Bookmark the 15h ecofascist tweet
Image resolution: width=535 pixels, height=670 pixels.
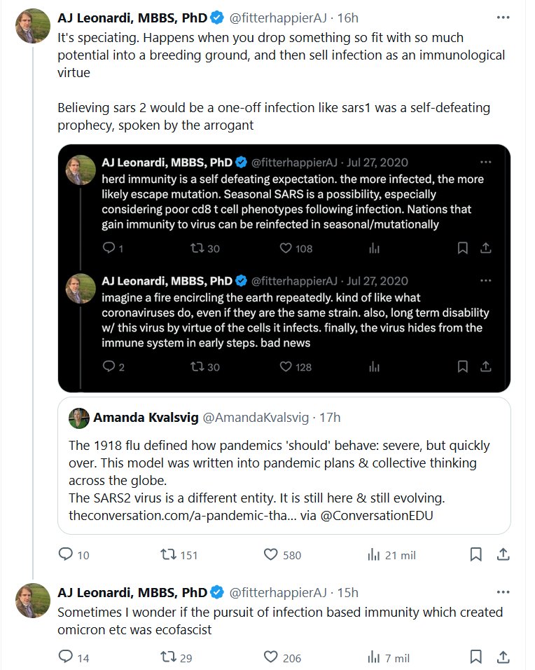476,657
